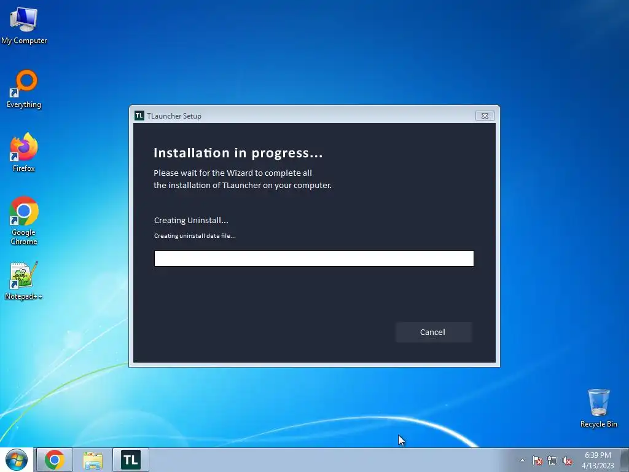
Task: Select the Google Chrome desktop shortcut
Action: (x=24, y=221)
